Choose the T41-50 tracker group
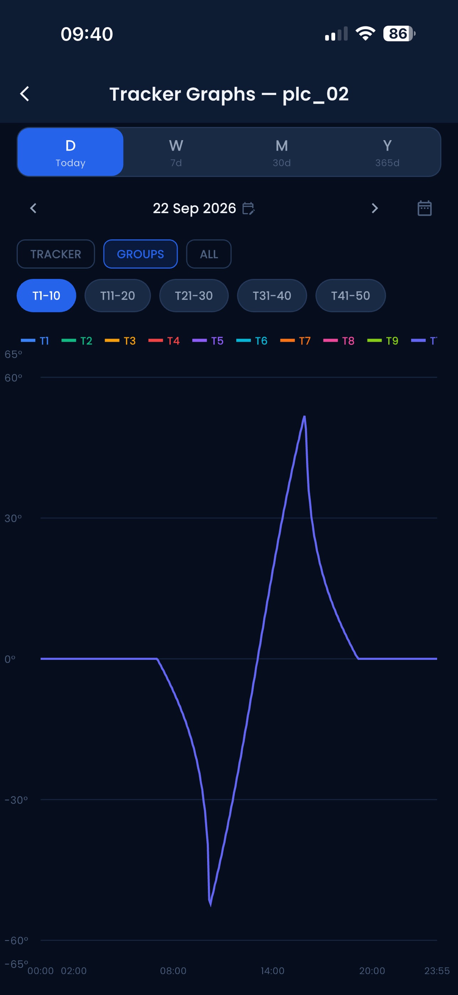 tap(351, 295)
